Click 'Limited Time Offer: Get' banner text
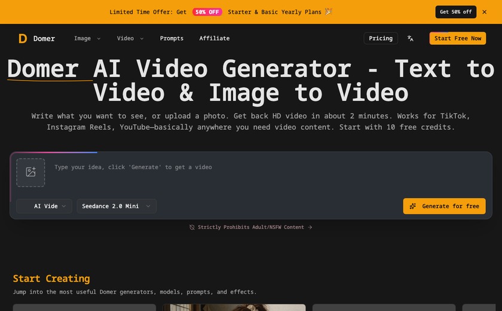The image size is (502, 311). (x=148, y=12)
